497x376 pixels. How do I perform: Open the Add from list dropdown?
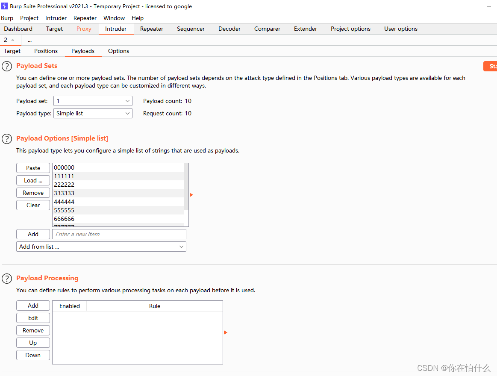pyautogui.click(x=101, y=247)
